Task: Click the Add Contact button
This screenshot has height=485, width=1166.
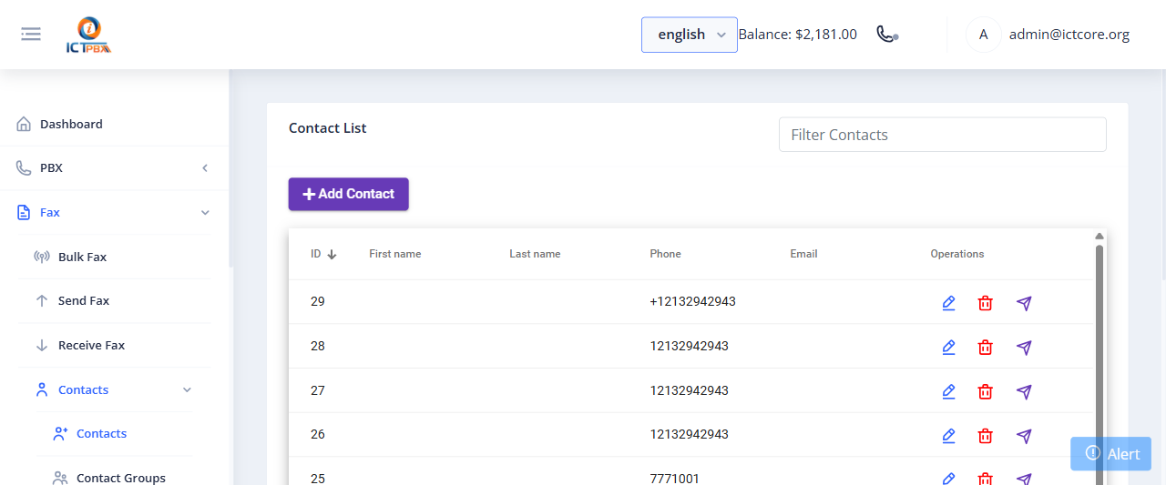Action: coord(349,194)
